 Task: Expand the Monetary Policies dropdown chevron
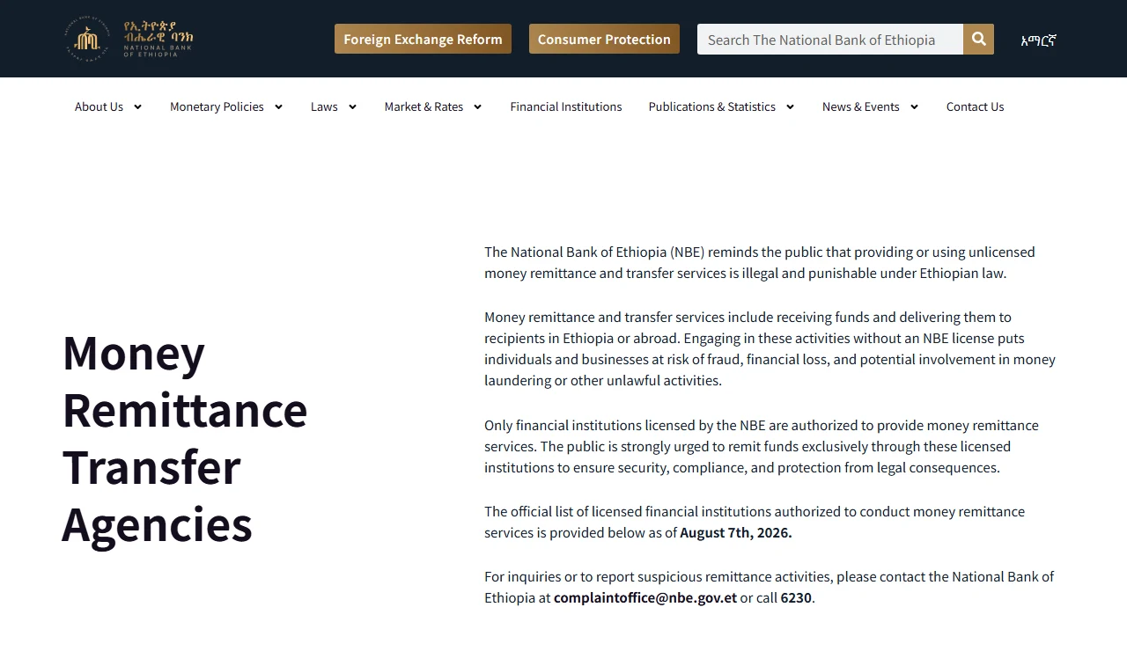click(278, 106)
